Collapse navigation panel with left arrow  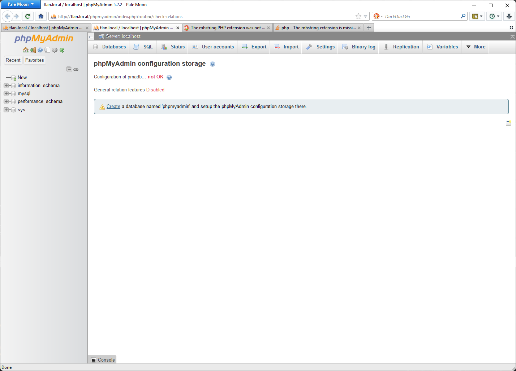click(x=91, y=36)
